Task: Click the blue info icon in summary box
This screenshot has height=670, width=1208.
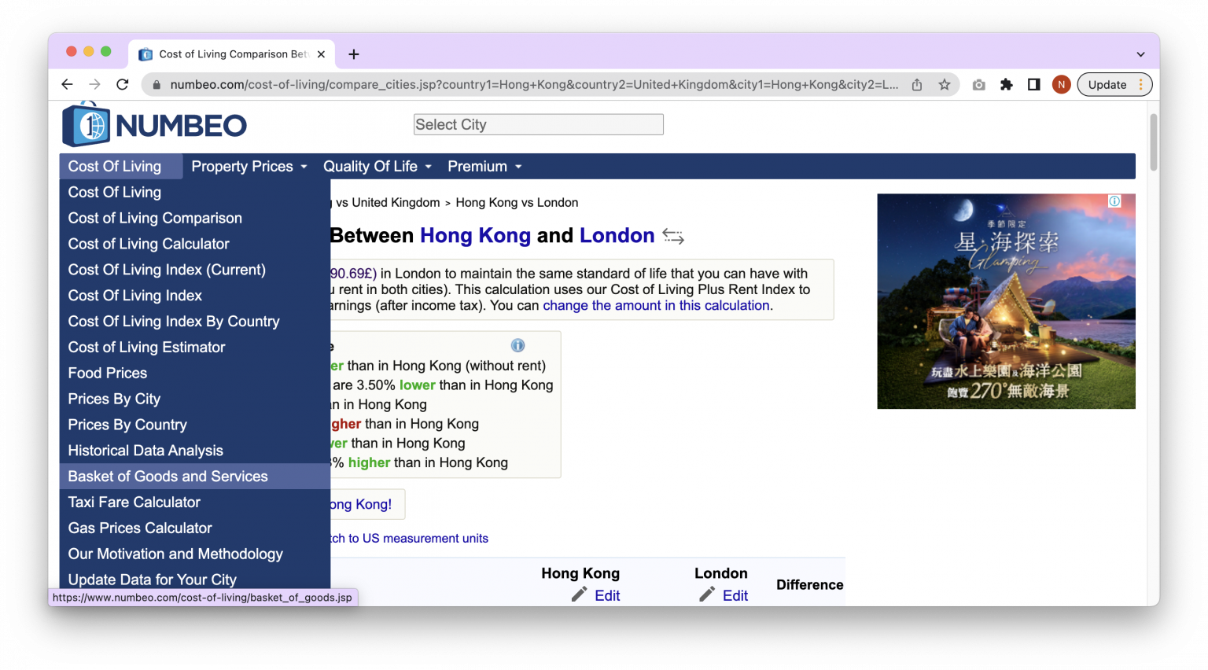Action: 517,345
